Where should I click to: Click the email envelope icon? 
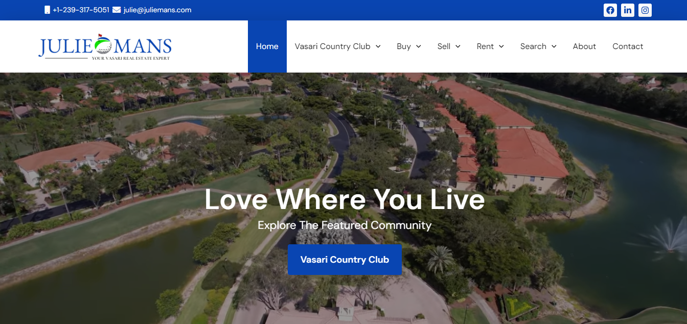click(x=117, y=10)
